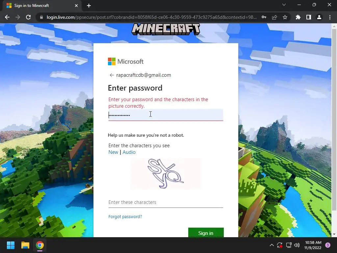Open the volume speaker tray icon
The height and width of the screenshot is (253, 337).
[x=297, y=245]
